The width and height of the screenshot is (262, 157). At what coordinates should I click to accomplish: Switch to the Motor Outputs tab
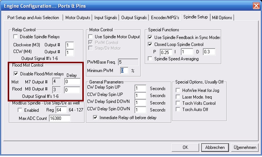coord(77,17)
